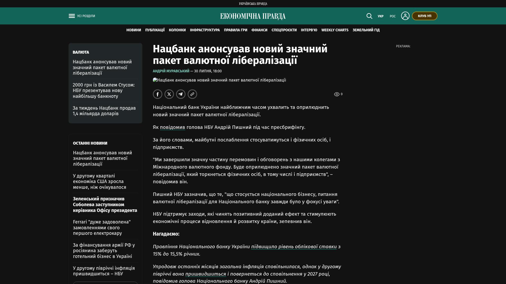Open Ferrari electric car news item
Image resolution: width=506 pixels, height=284 pixels.
pyautogui.click(x=102, y=228)
